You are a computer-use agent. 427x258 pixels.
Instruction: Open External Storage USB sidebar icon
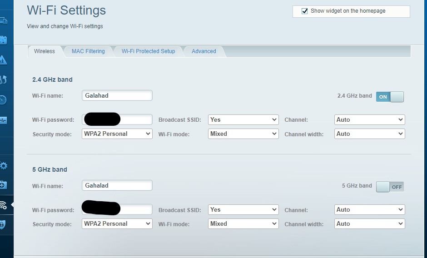[3, 120]
